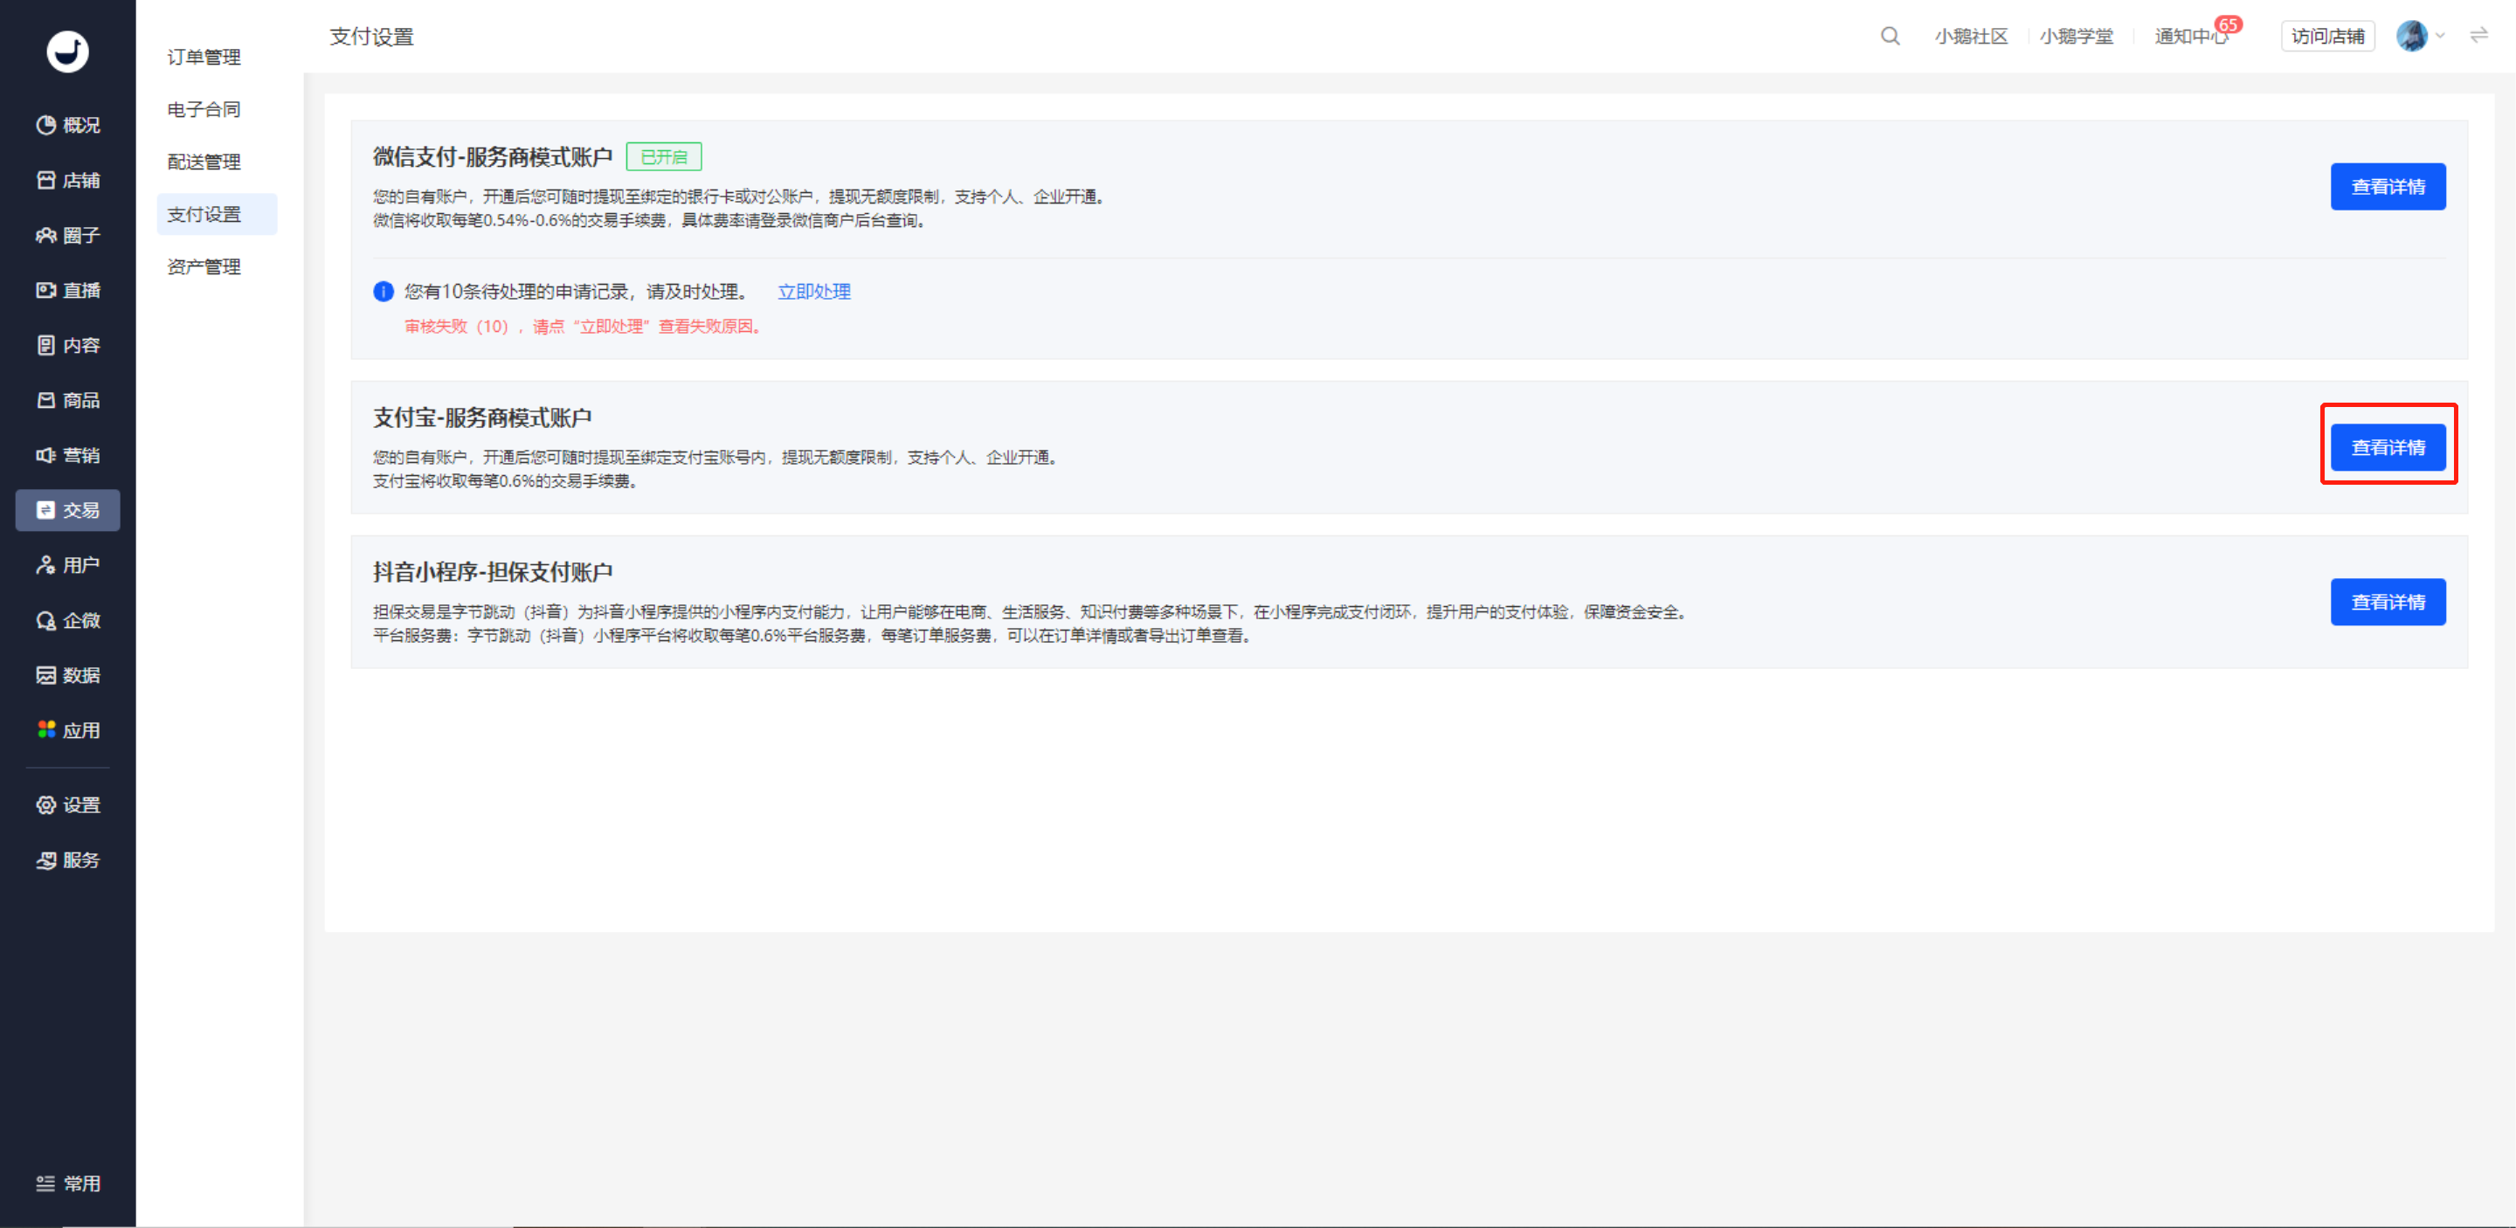Click the red 审核失败（10） failure notice
Viewport: 2516px width, 1228px height.
click(x=584, y=326)
